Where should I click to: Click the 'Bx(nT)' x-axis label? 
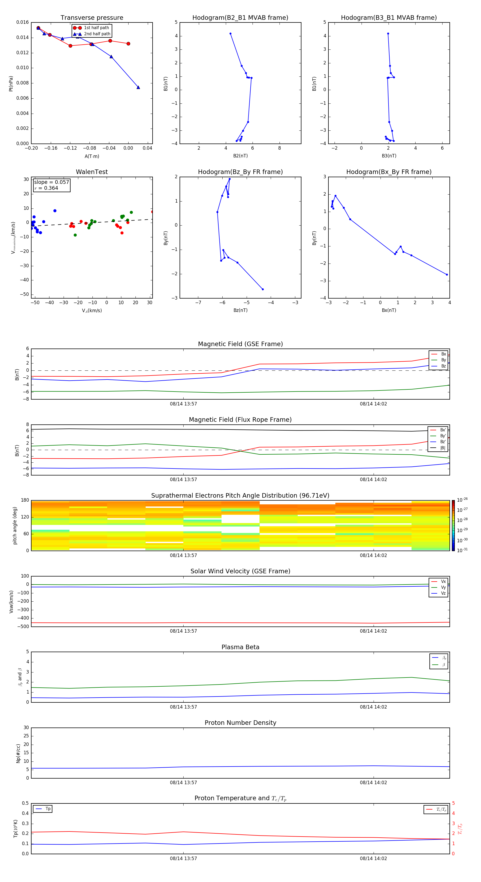tap(389, 311)
